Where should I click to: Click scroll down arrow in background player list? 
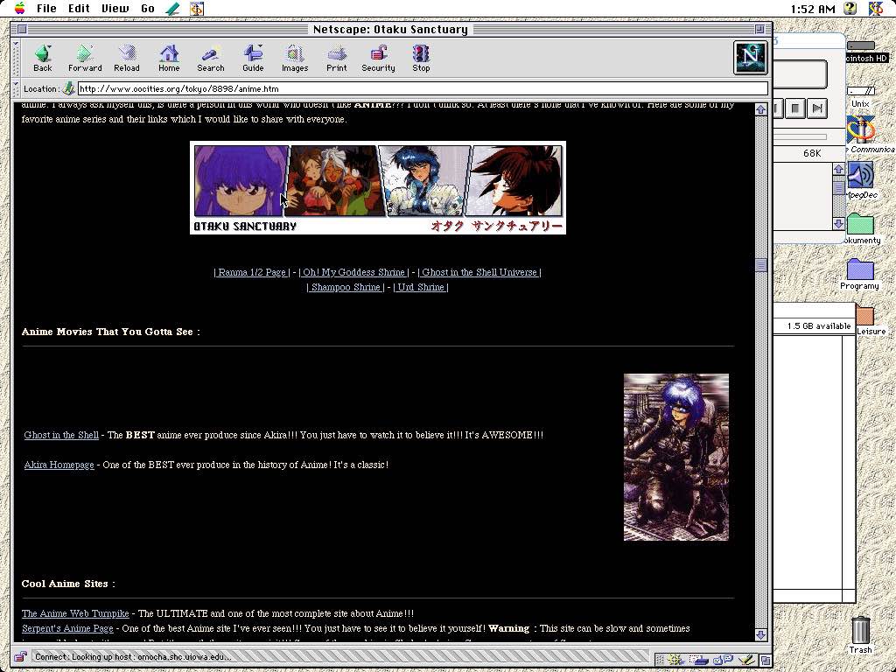[838, 223]
